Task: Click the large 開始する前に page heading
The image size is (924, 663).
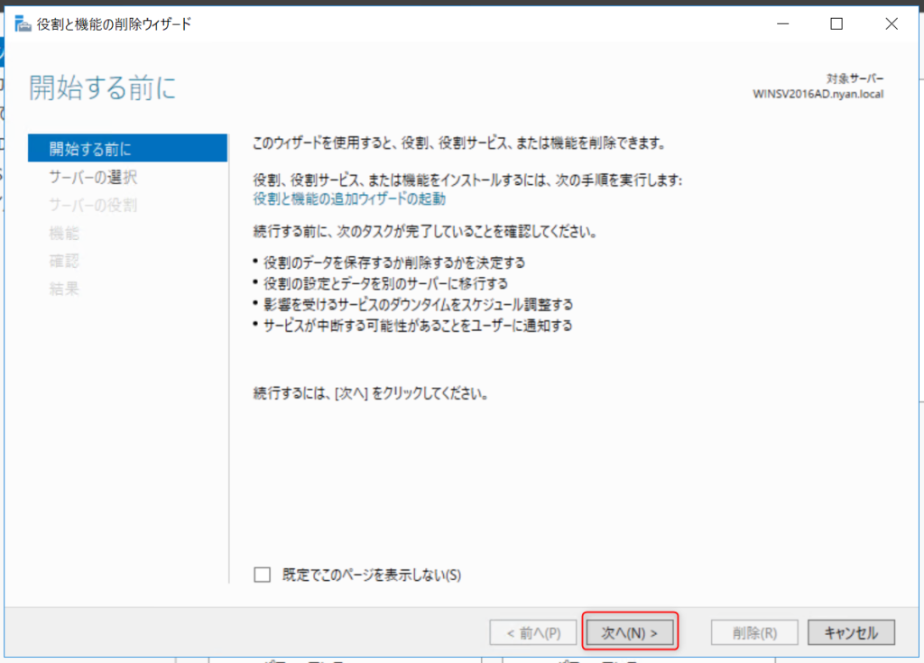Action: 102,88
